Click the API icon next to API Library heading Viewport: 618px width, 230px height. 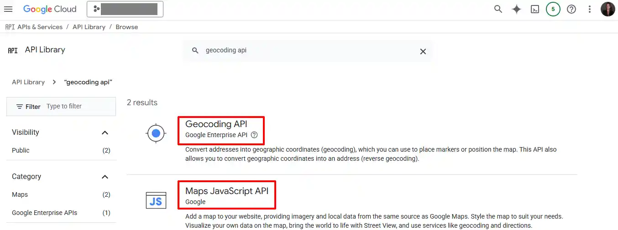pyautogui.click(x=13, y=50)
